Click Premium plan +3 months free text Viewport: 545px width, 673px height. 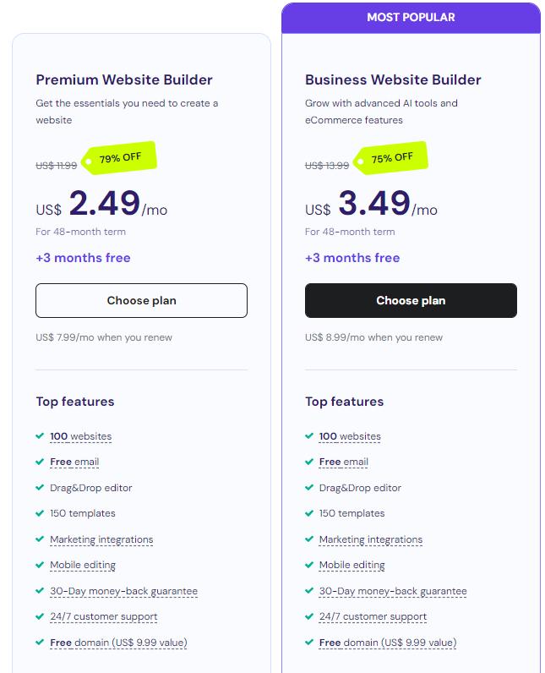(83, 258)
